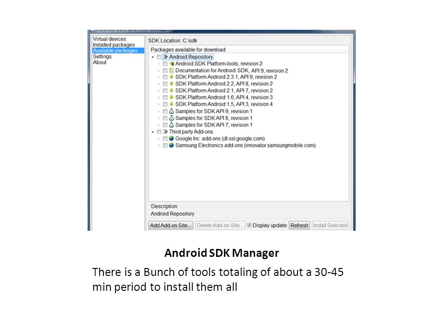
Task: Open the About section
Action: tap(100, 62)
